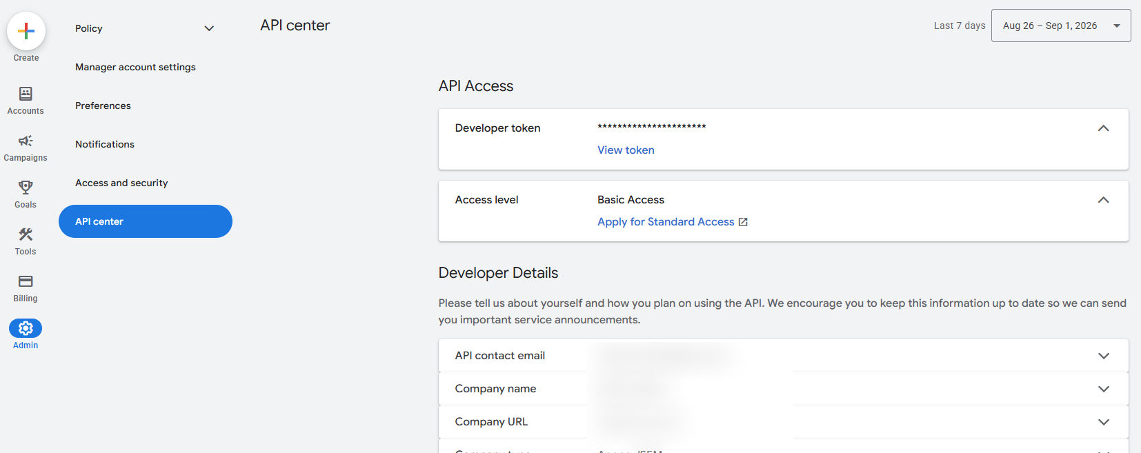1141x453 pixels.
Task: Click Apply for Standard Access link
Action: pyautogui.click(x=666, y=222)
